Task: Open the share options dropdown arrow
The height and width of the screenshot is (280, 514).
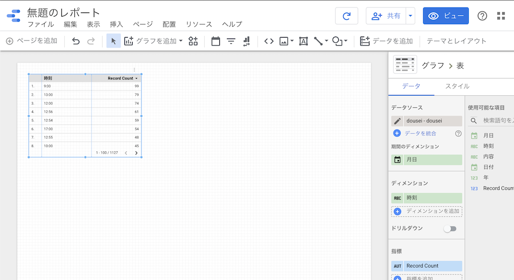Action: point(411,16)
